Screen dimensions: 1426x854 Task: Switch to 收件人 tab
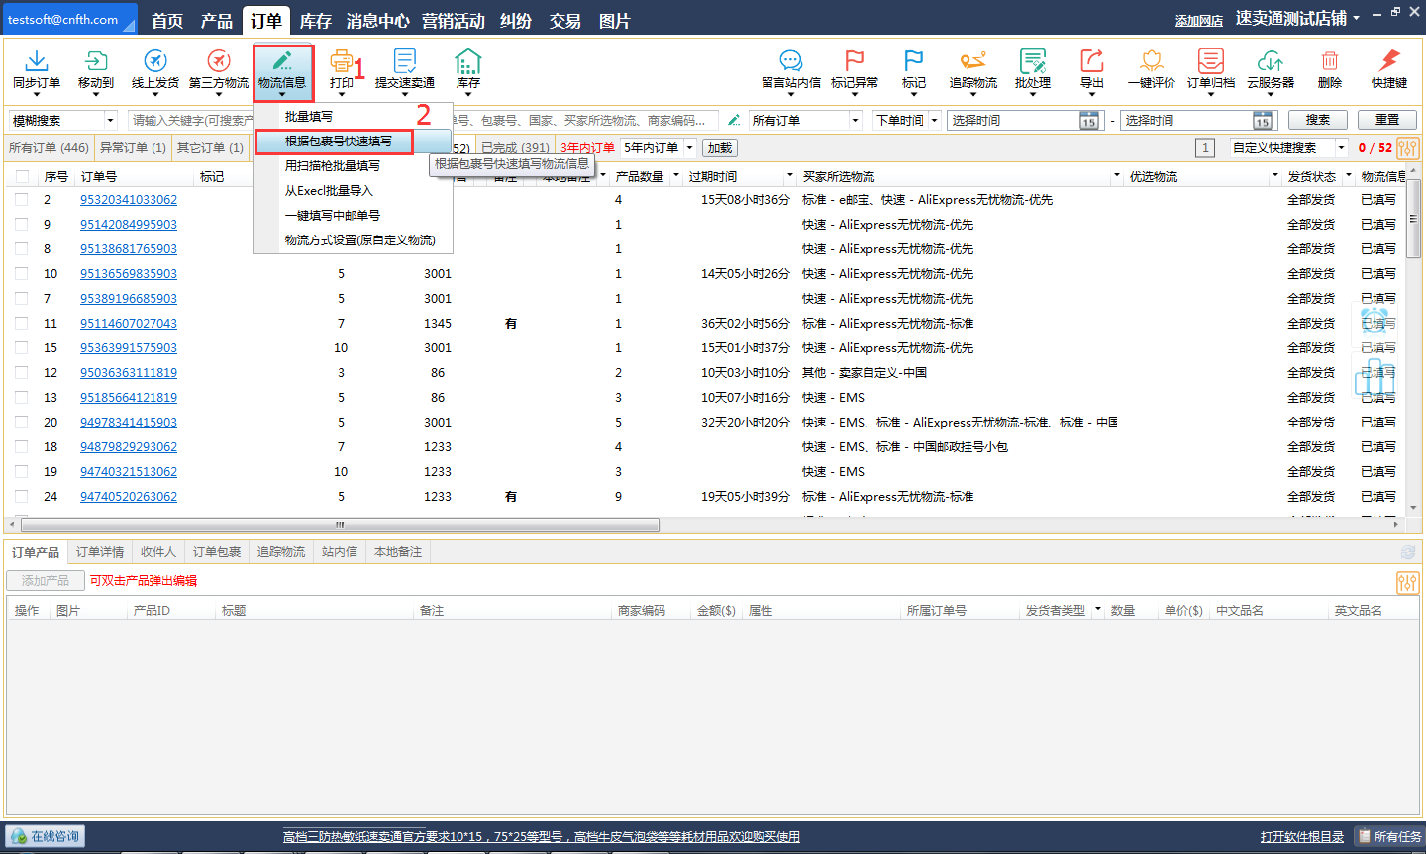pos(158,552)
